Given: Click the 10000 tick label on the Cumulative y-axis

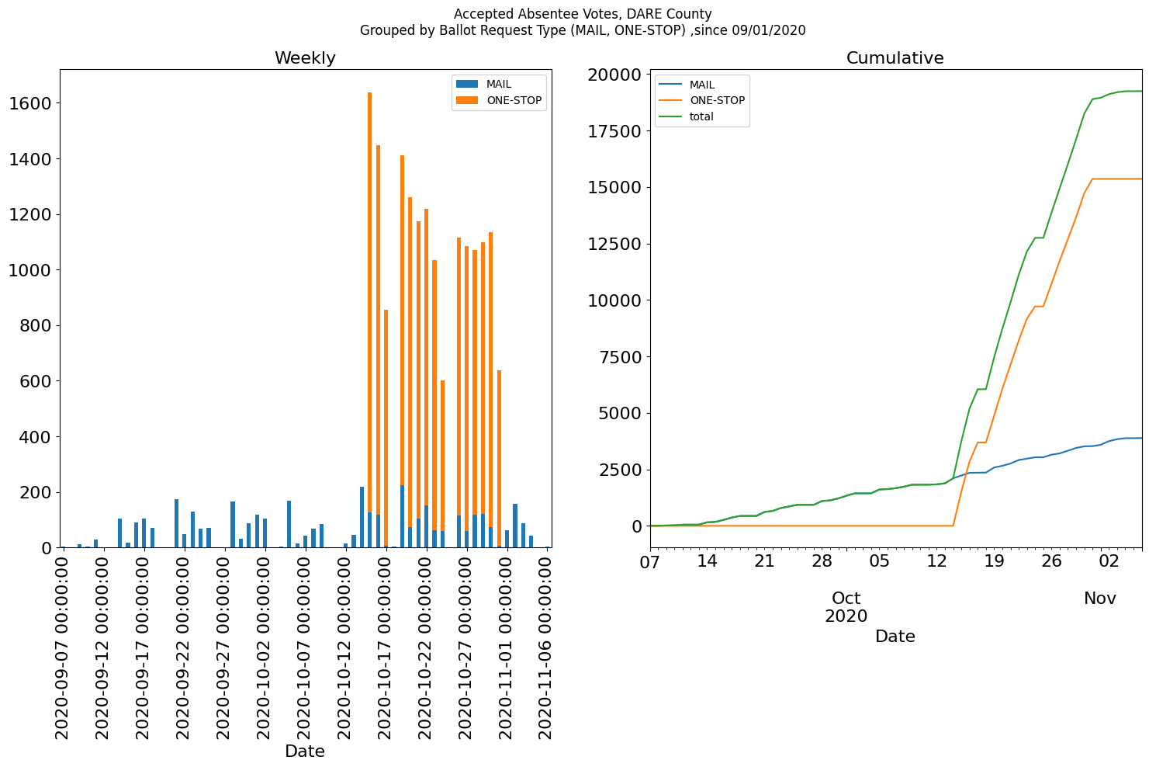Looking at the screenshot, I should (615, 300).
